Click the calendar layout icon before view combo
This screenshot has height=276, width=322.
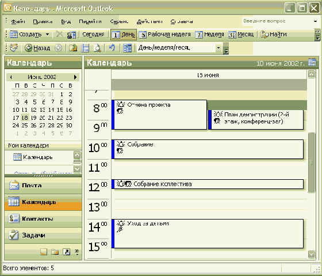[127, 48]
